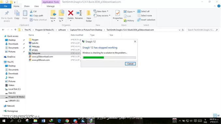Click the Rename icon in ribbon
This screenshot has height=124, width=221.
click(x=79, y=13)
